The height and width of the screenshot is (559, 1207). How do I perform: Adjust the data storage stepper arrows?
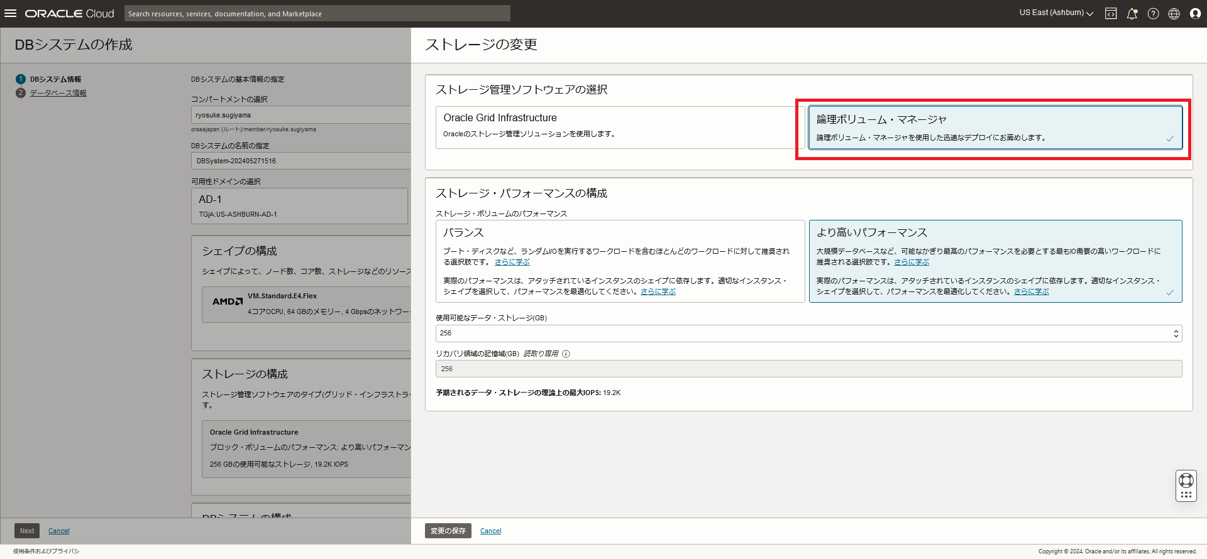coord(1176,334)
